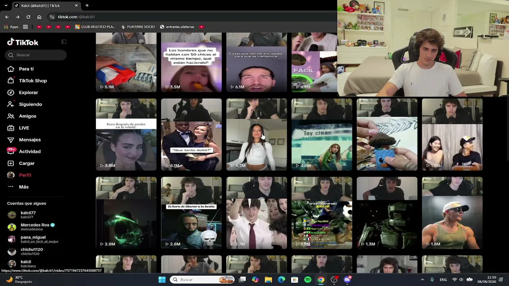This screenshot has height=286, width=509.
Task: Go to the Para ti feed
Action: tap(22, 69)
